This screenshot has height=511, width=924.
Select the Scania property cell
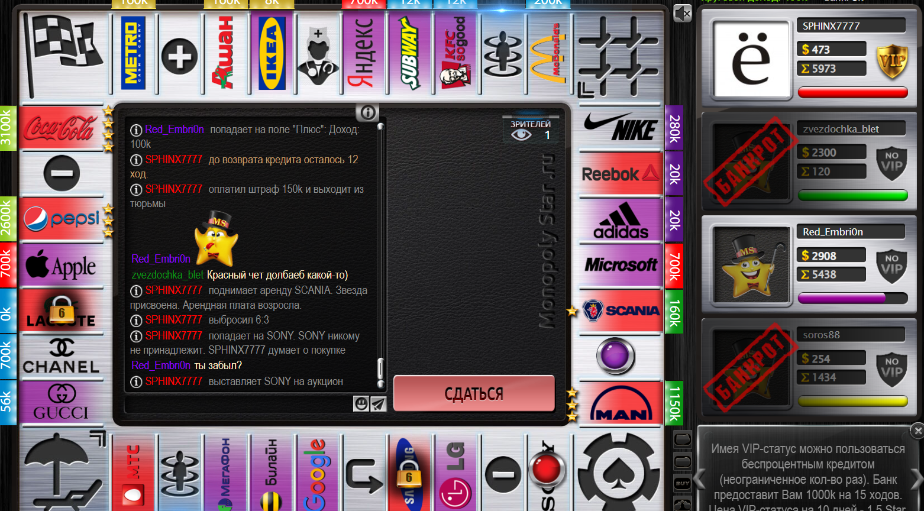(x=620, y=311)
